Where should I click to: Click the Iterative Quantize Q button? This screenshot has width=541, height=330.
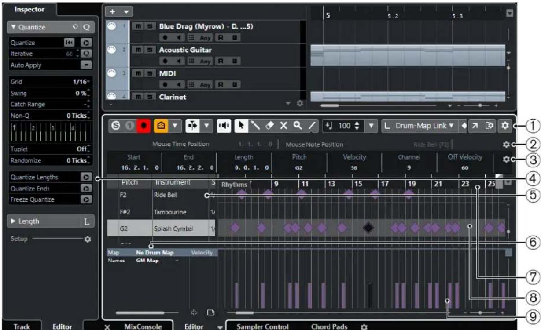86,54
